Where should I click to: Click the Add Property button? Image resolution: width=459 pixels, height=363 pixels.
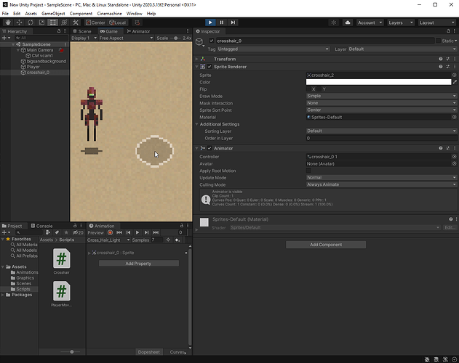point(138,264)
